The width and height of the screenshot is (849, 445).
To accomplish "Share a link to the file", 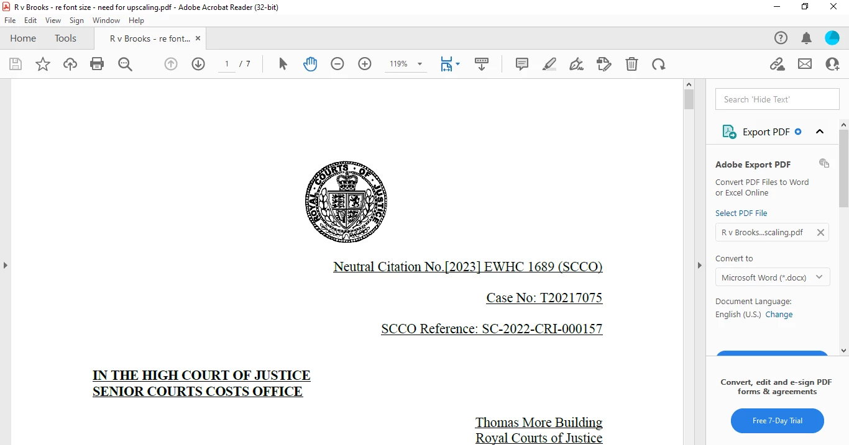I will coord(777,64).
